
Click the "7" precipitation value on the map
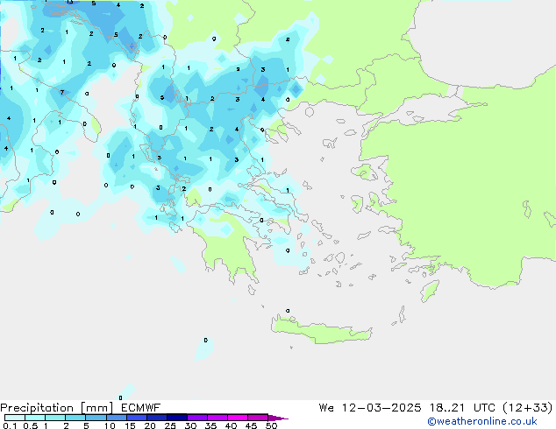coord(62,93)
